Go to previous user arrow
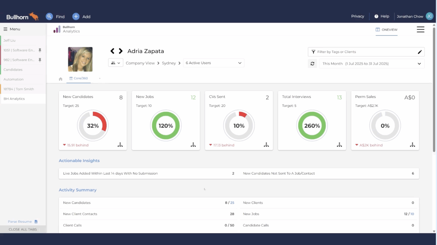Screen dimensions: 437x245 coord(112,51)
